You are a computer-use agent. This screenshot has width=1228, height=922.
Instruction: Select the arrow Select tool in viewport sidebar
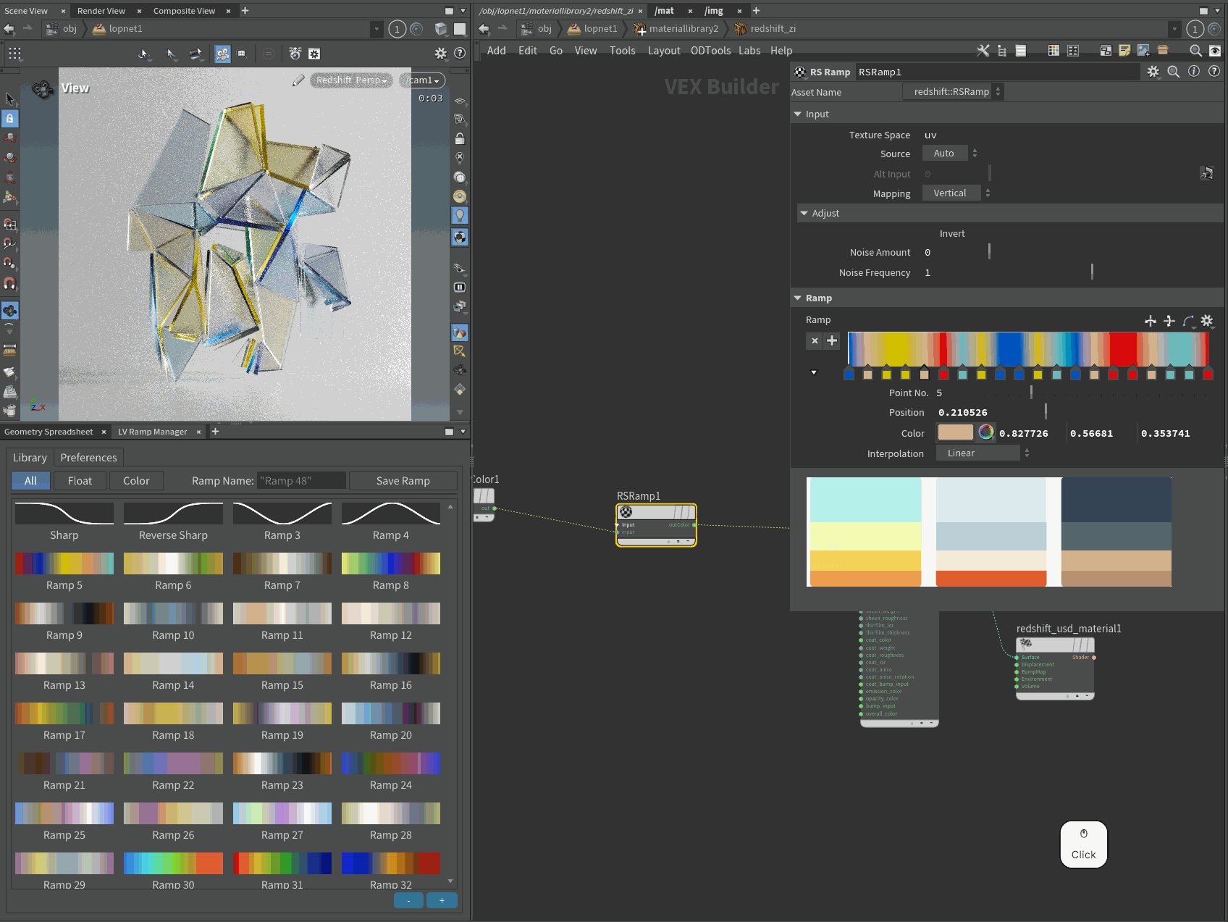[x=9, y=99]
